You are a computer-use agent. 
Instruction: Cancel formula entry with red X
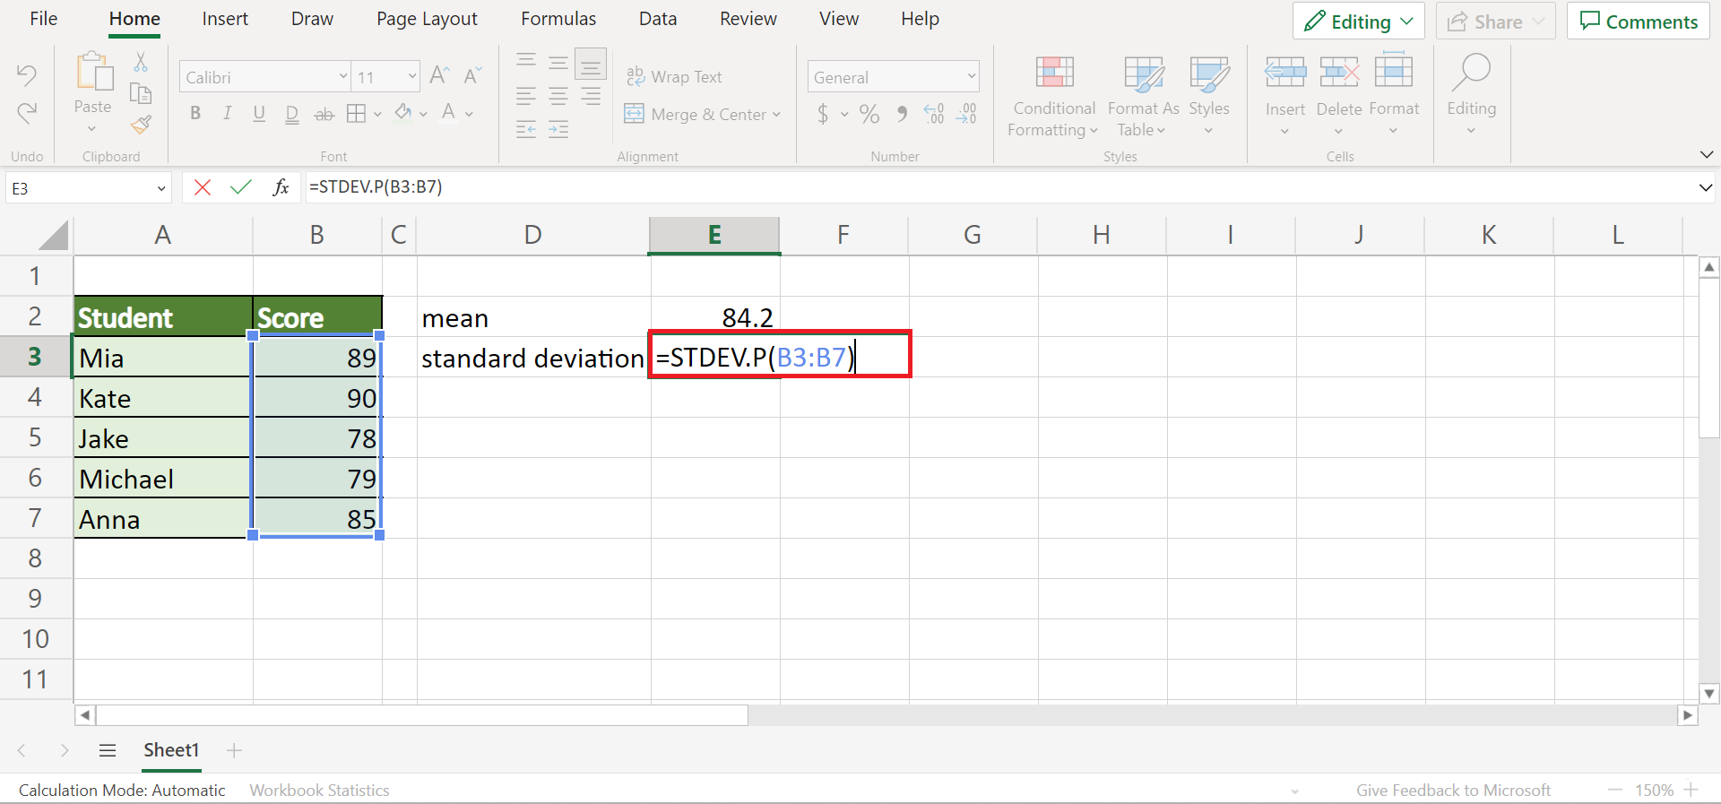coord(203,187)
